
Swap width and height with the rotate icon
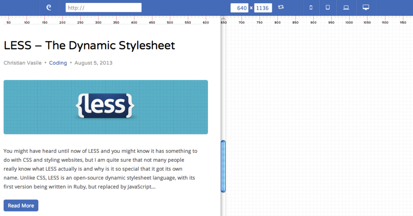click(281, 7)
